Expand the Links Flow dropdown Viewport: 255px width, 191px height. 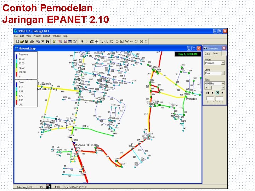coord(223,73)
